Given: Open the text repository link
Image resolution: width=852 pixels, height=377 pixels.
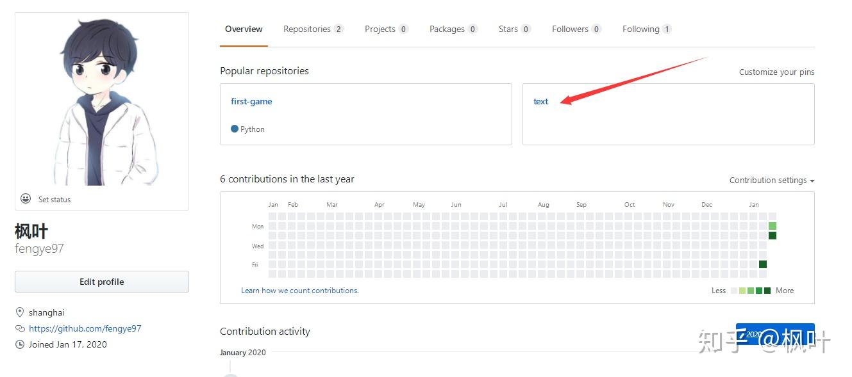Looking at the screenshot, I should point(540,101).
